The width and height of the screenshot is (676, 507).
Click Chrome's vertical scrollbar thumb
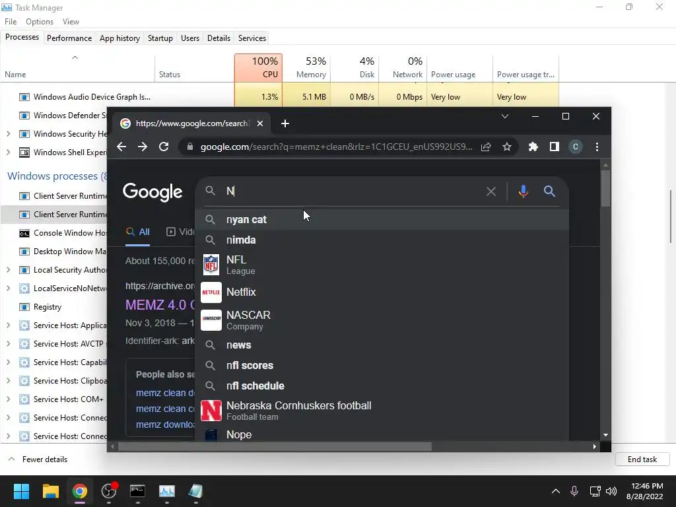606,188
